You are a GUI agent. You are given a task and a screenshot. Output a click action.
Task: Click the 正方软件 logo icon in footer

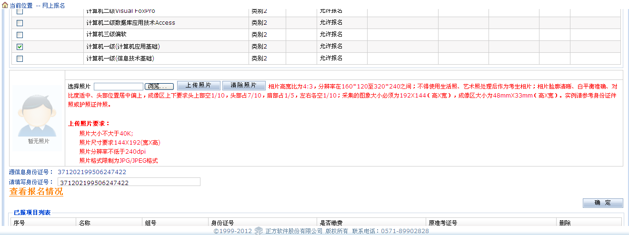[x=258, y=231]
